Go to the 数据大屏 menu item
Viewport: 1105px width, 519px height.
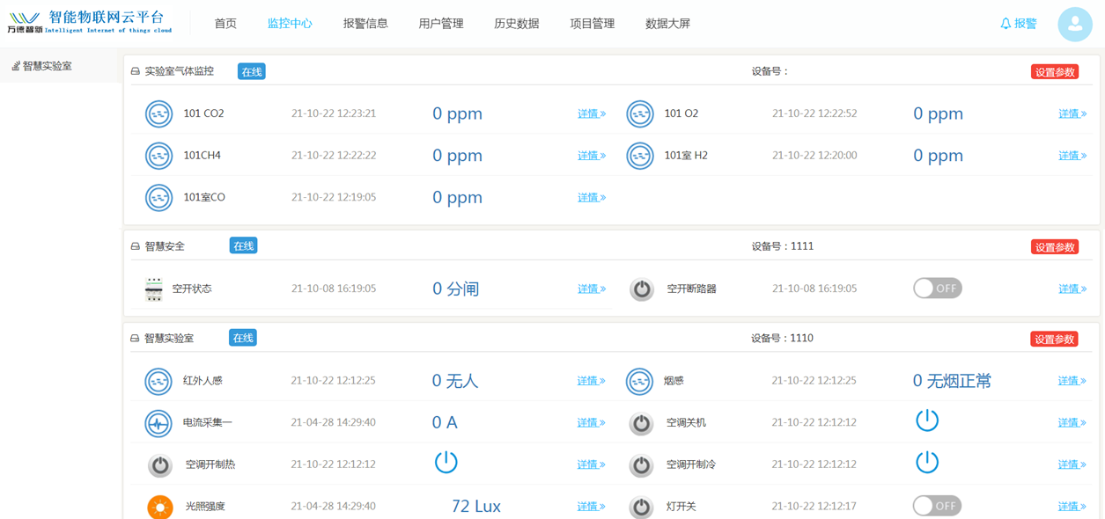668,24
